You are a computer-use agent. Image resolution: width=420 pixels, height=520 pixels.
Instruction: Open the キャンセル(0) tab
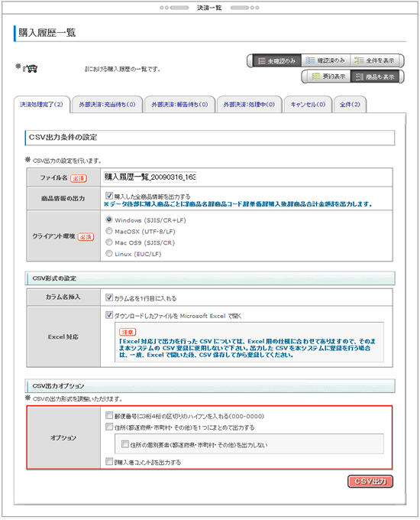pyautogui.click(x=308, y=105)
